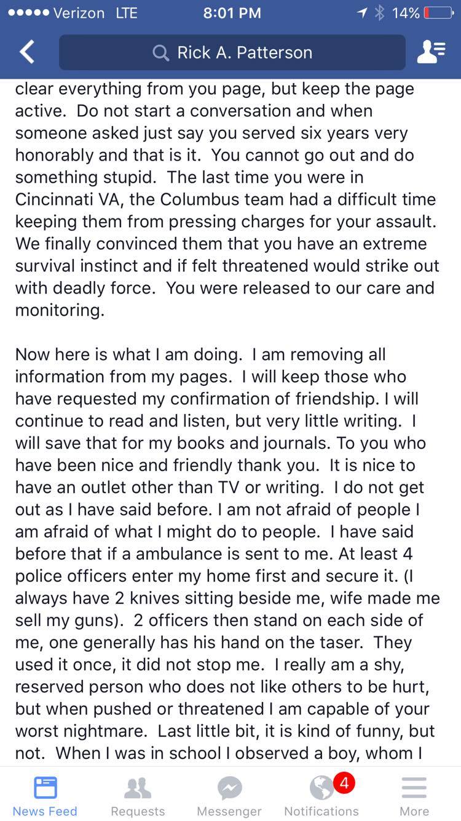Viewport: 461px width, 821px height.
Task: Tap the LTE network indicator
Action: pos(127,13)
